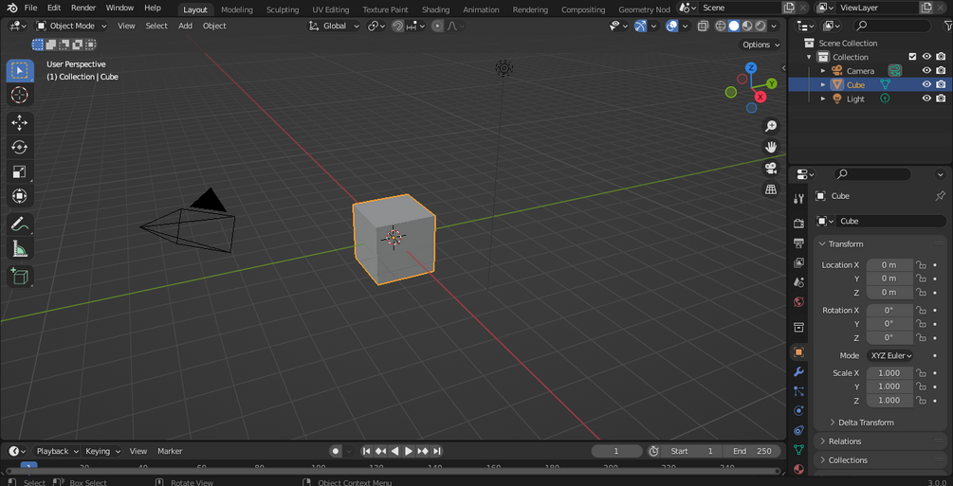Image resolution: width=953 pixels, height=486 pixels.
Task: Expand the Relations panel
Action: pos(844,441)
